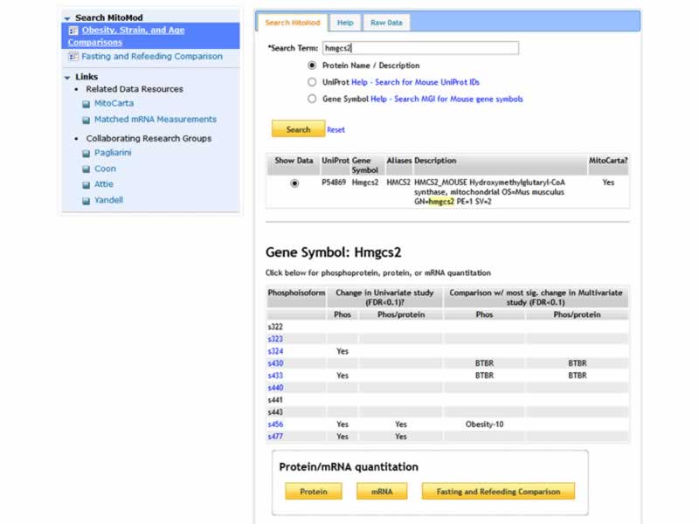
Task: Click the icon beside Attie
Action: [x=86, y=185]
